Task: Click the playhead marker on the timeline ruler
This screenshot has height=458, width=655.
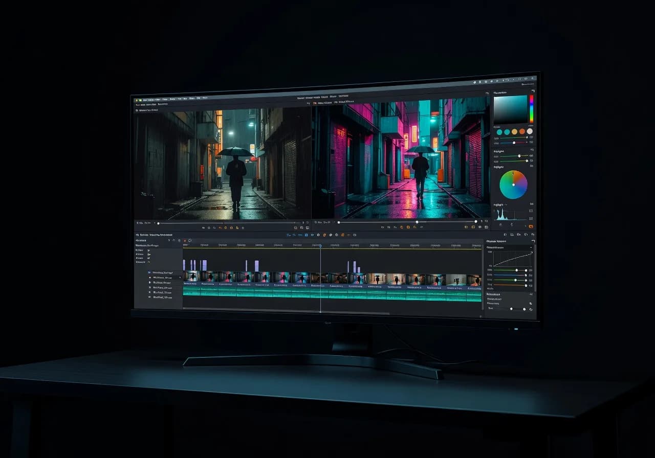Action: 321,245
